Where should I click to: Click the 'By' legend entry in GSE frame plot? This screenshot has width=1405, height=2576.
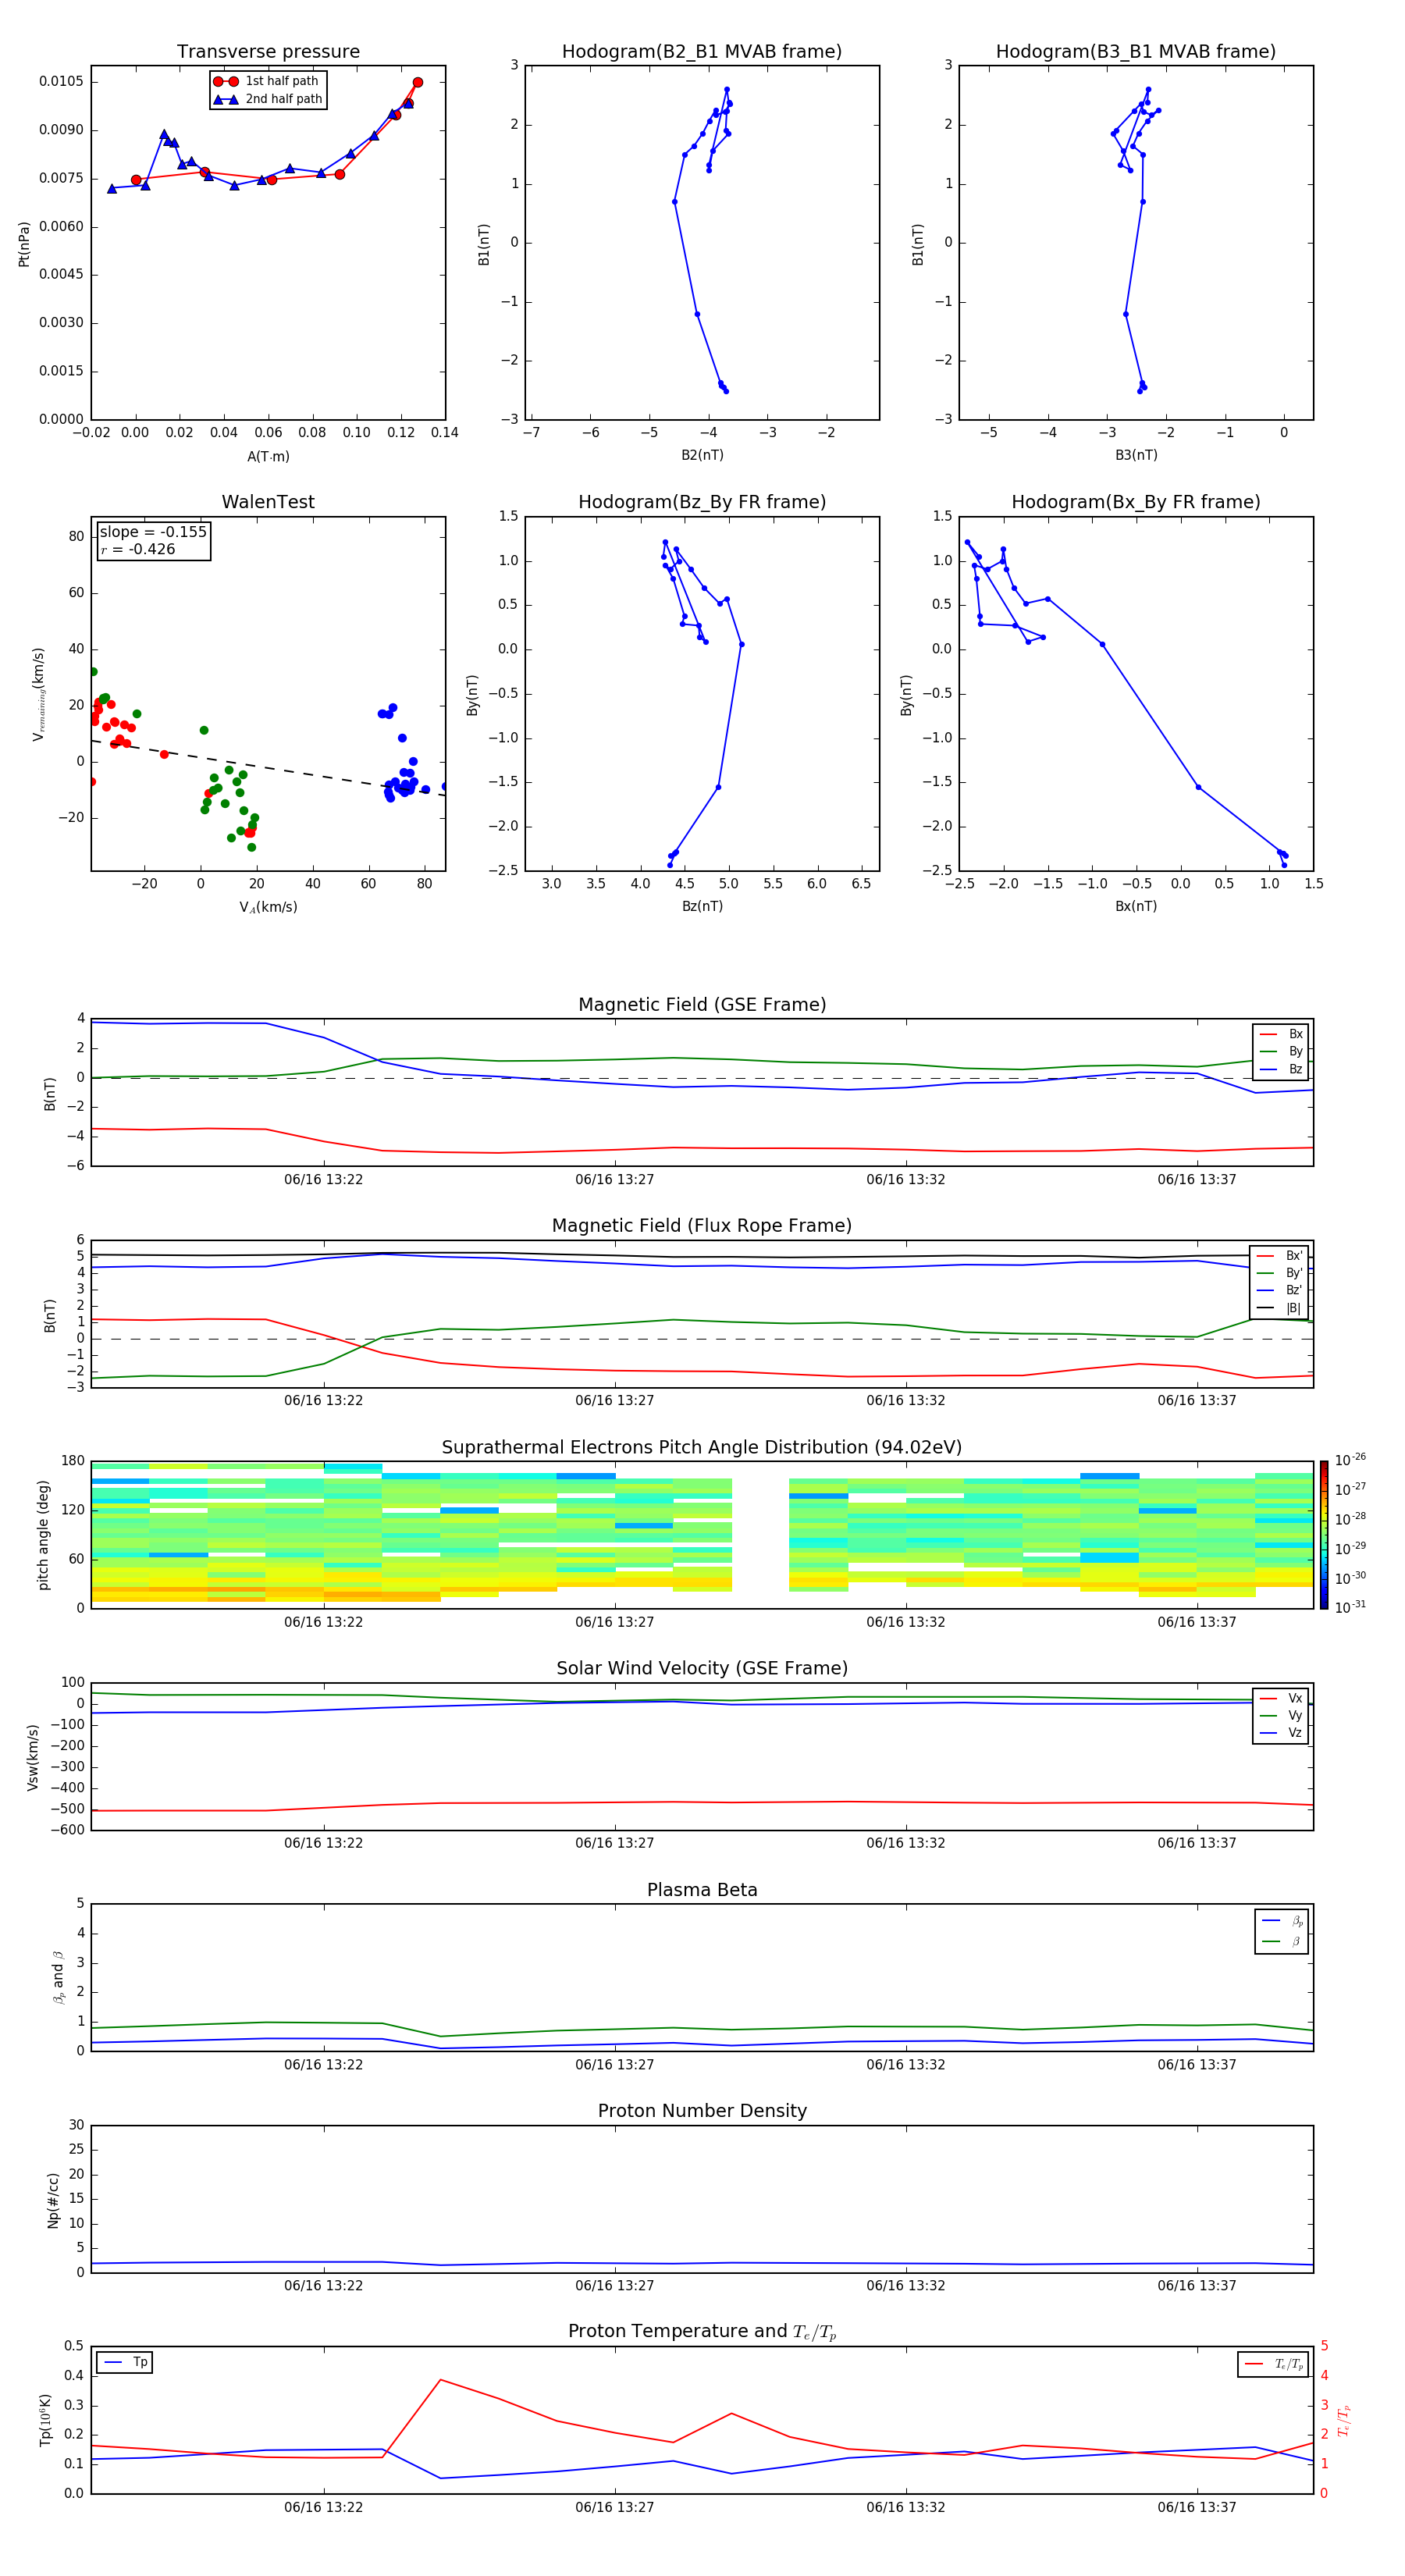(1282, 1051)
